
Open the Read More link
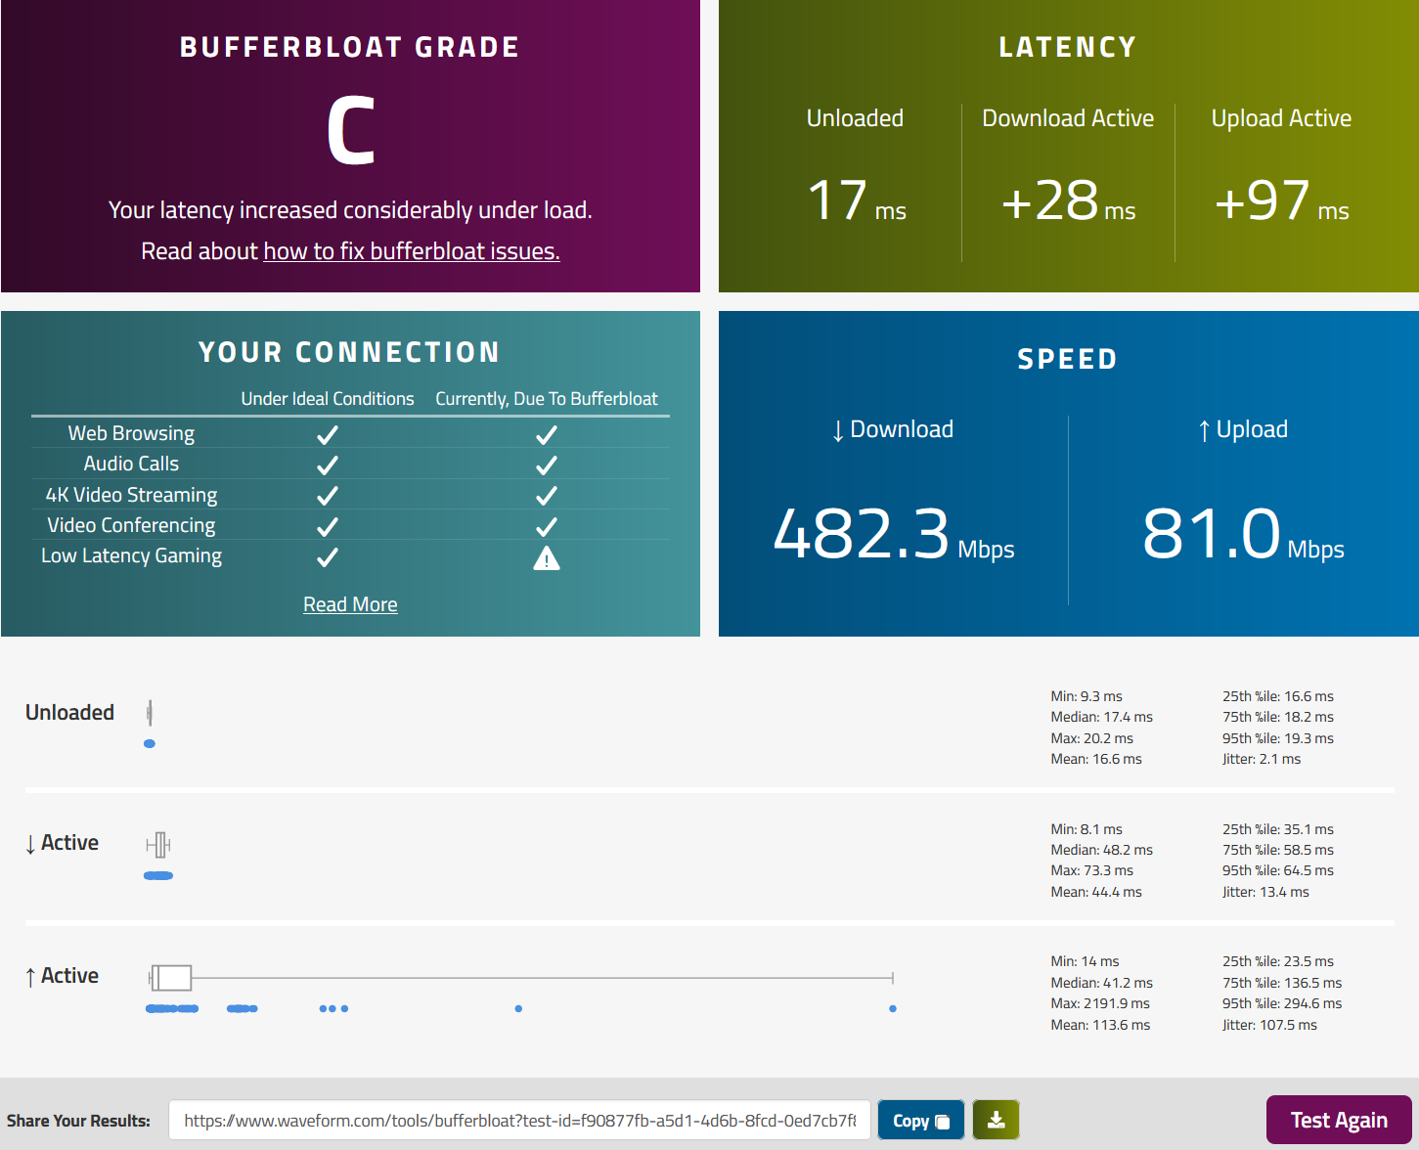(x=350, y=603)
